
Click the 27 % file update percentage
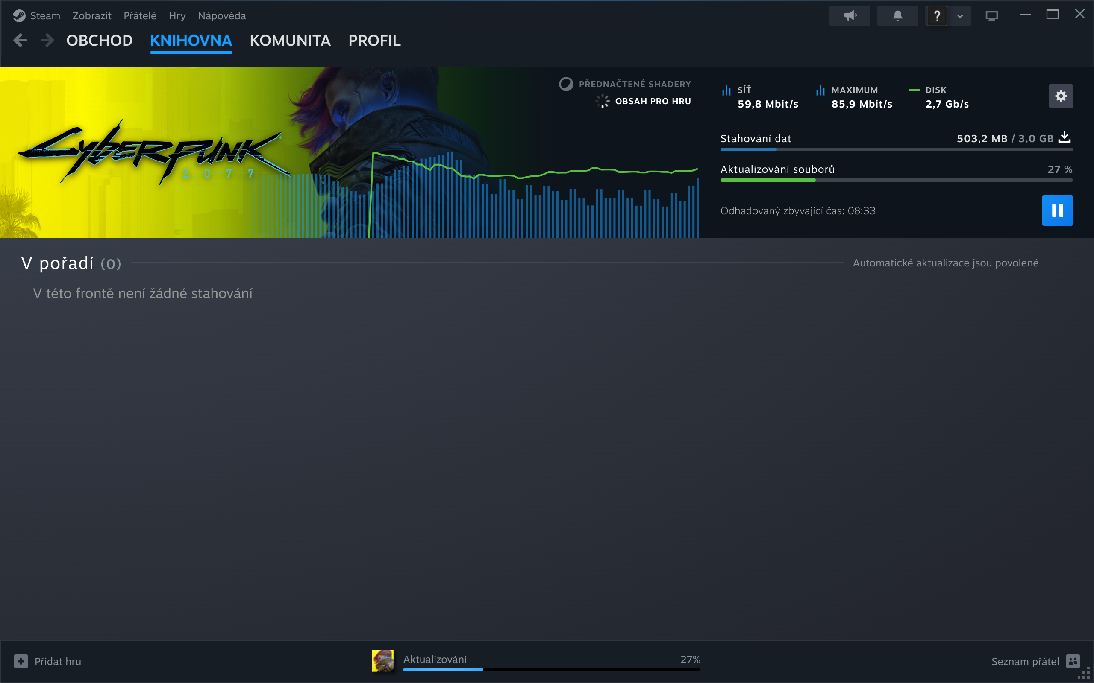click(1060, 169)
